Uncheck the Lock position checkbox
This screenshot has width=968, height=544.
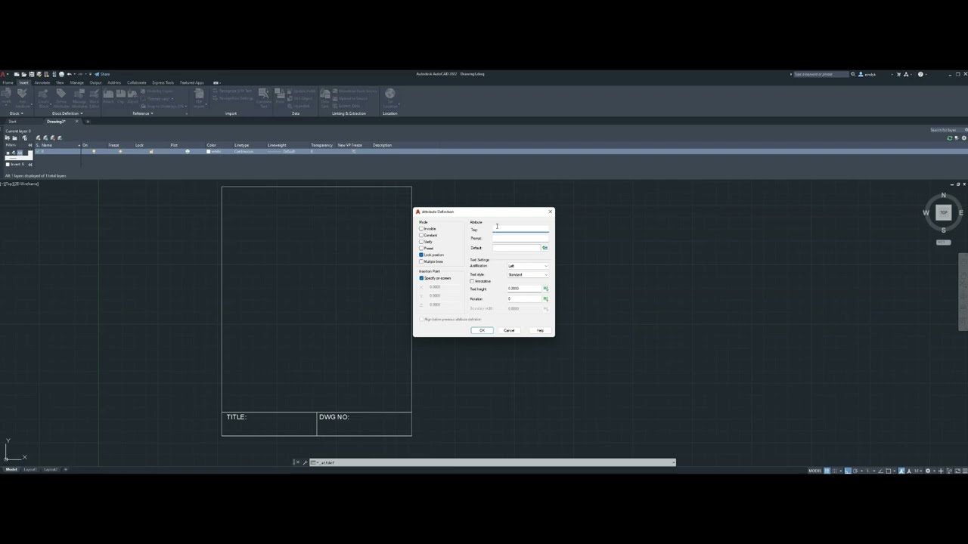pyautogui.click(x=421, y=255)
